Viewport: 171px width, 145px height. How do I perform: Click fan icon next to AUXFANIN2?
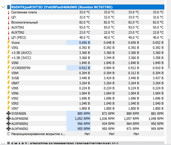coord(8,129)
